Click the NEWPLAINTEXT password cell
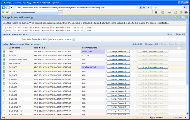The height and width of the screenshot is (120, 190). coord(93,67)
